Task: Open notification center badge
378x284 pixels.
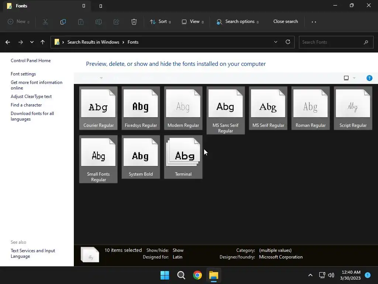Action: coord(368,275)
